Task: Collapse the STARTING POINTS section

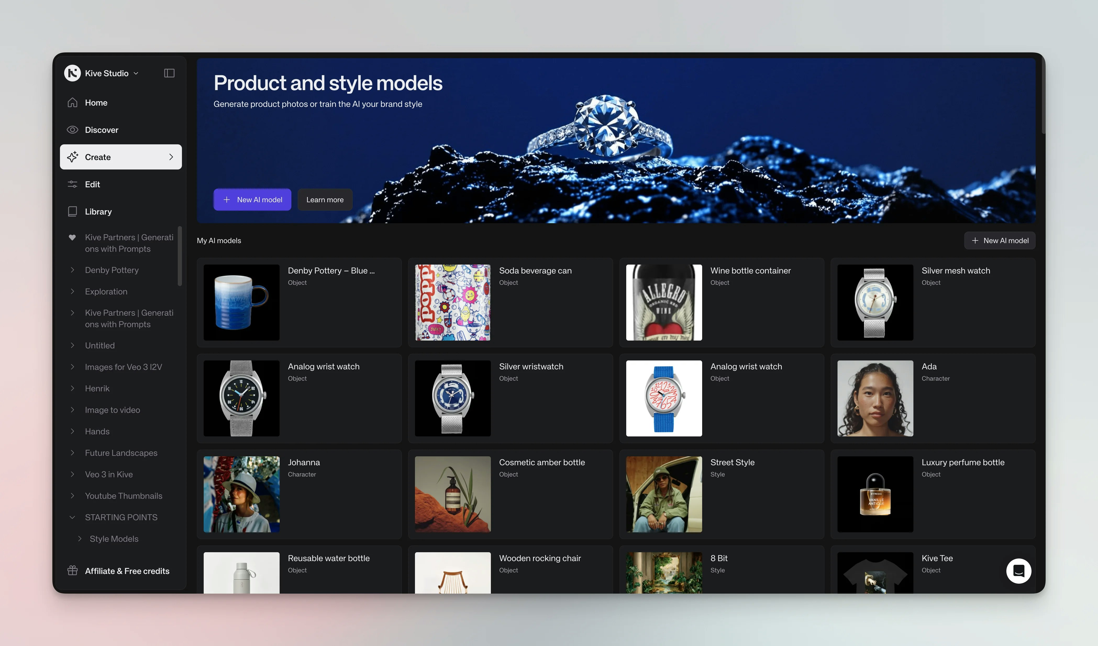Action: [72, 517]
